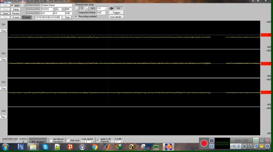Click the Triggers button
The height and width of the screenshot is (152, 273).
click(116, 13)
